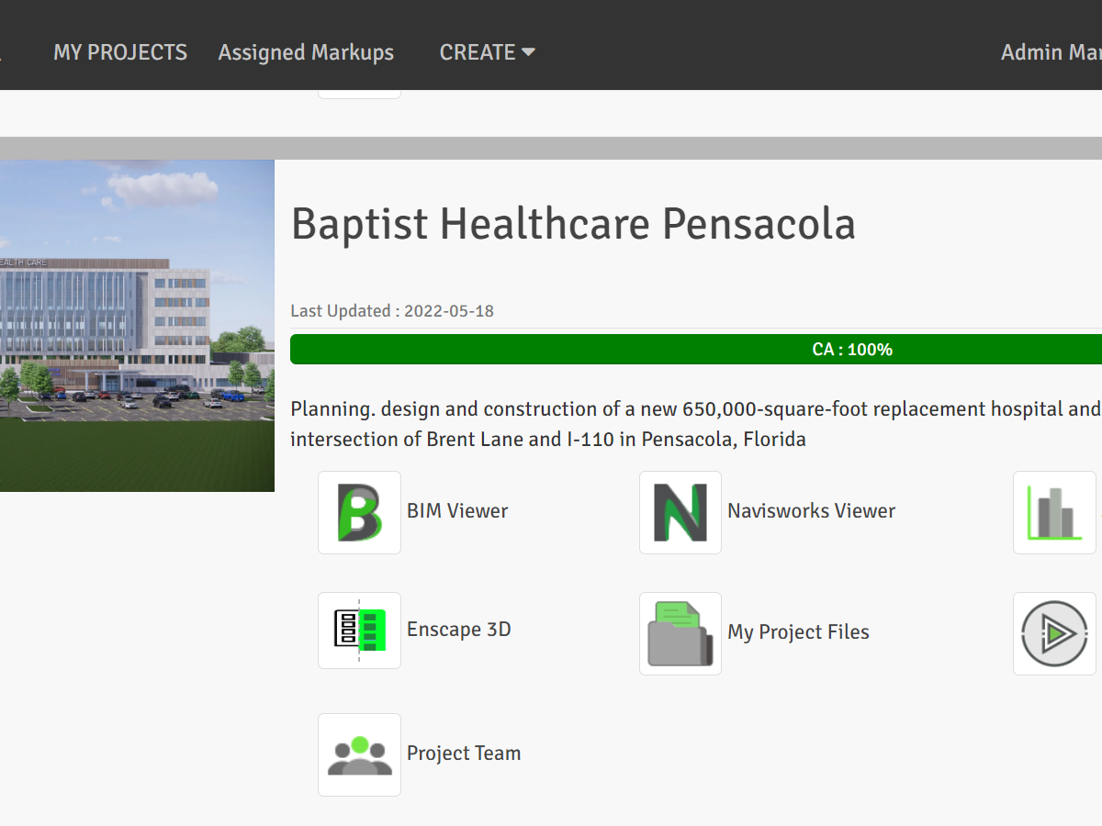Open the My Project Files folder icon
Image resolution: width=1102 pixels, height=826 pixels.
(x=680, y=633)
